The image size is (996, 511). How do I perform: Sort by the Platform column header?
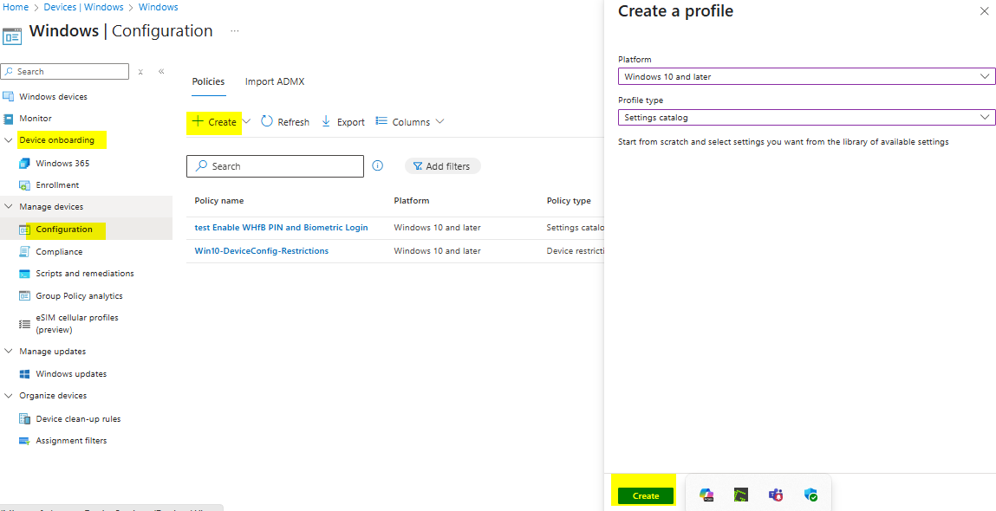[412, 201]
